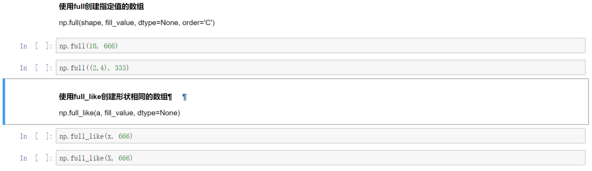Click In [ ] prompt next to np.full_like(x, 666)
The image size is (592, 171).
tap(36, 136)
